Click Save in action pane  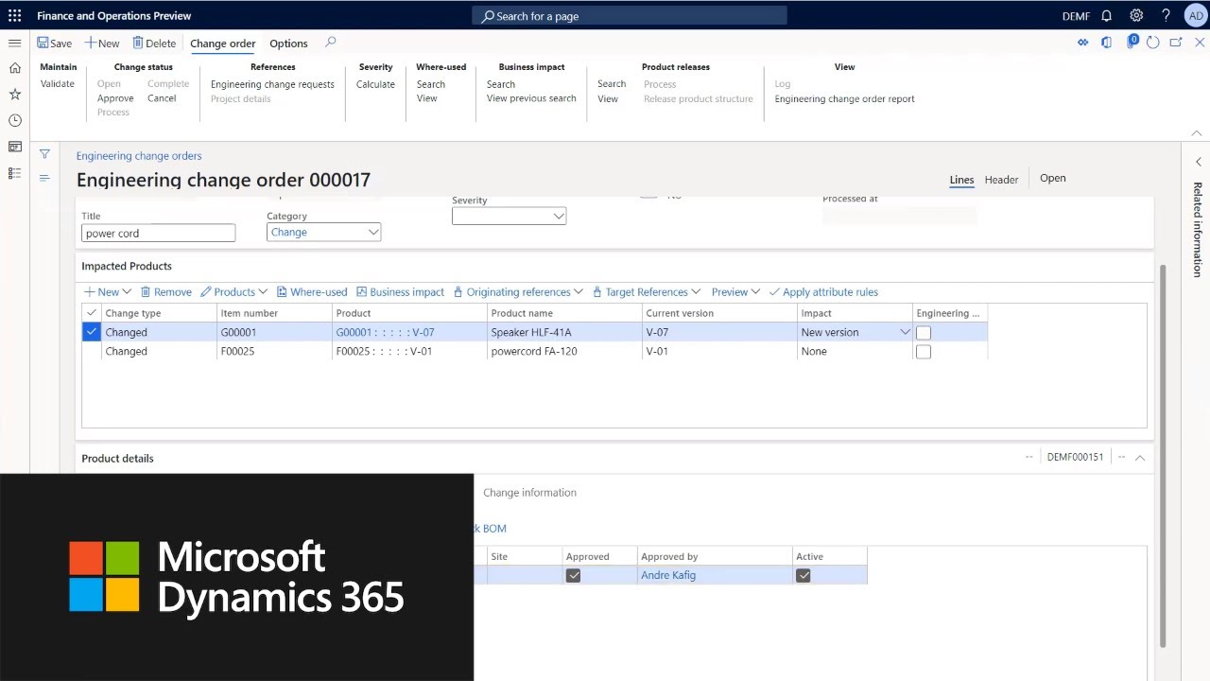coord(55,44)
